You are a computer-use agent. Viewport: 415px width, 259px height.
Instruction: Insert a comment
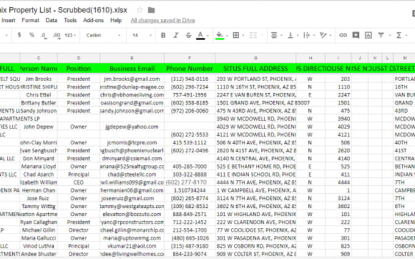356,35
